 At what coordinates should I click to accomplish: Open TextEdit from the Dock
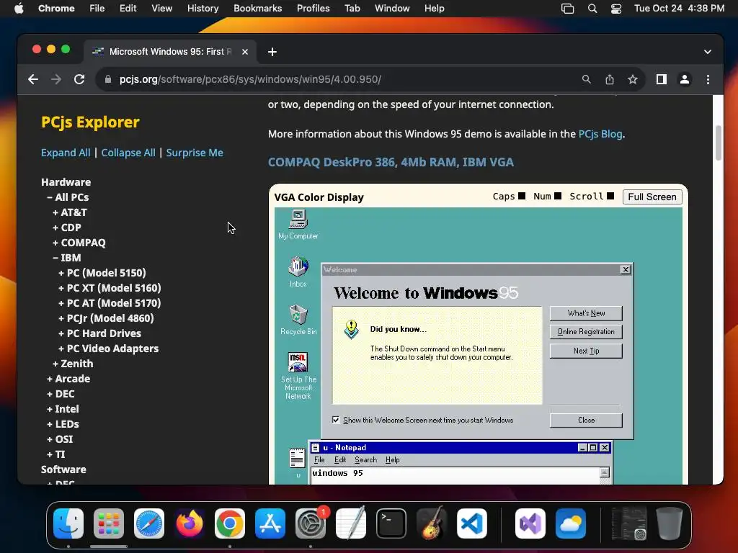click(x=351, y=523)
